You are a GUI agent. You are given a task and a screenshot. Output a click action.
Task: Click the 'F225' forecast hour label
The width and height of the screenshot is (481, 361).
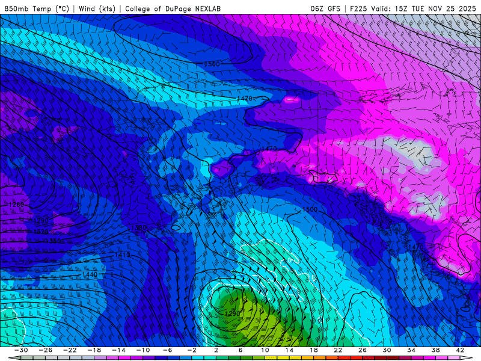[x=358, y=8]
